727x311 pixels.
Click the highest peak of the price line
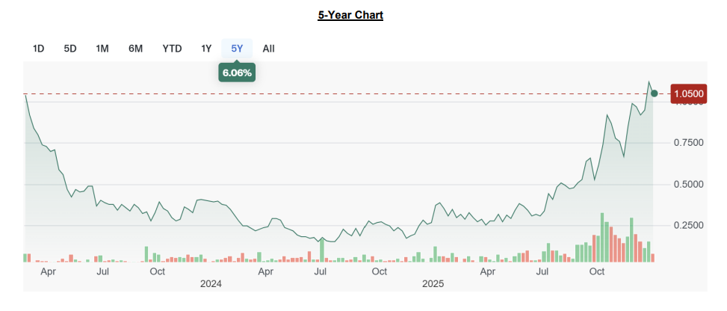point(649,82)
